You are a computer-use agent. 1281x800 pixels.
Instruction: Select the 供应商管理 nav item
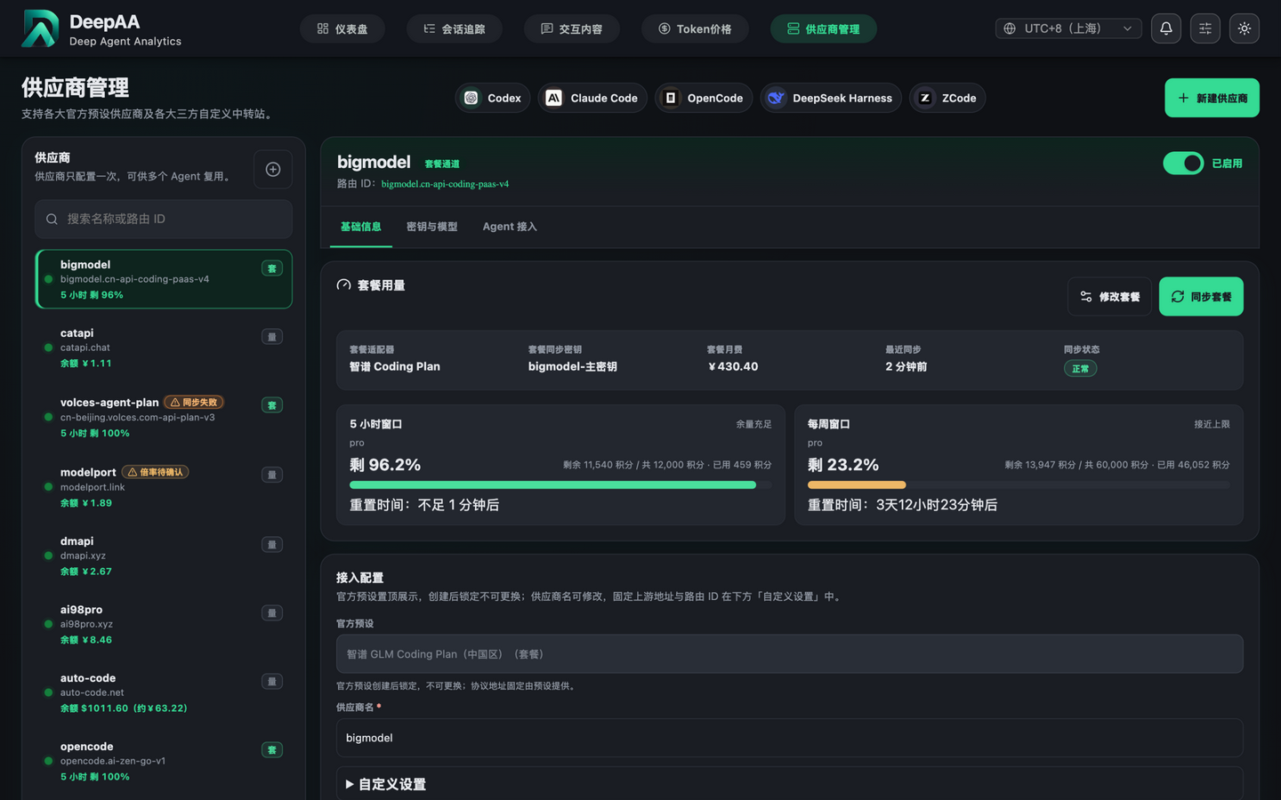click(x=824, y=29)
